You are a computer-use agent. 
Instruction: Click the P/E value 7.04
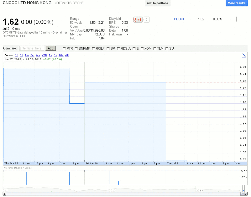click(x=101, y=38)
